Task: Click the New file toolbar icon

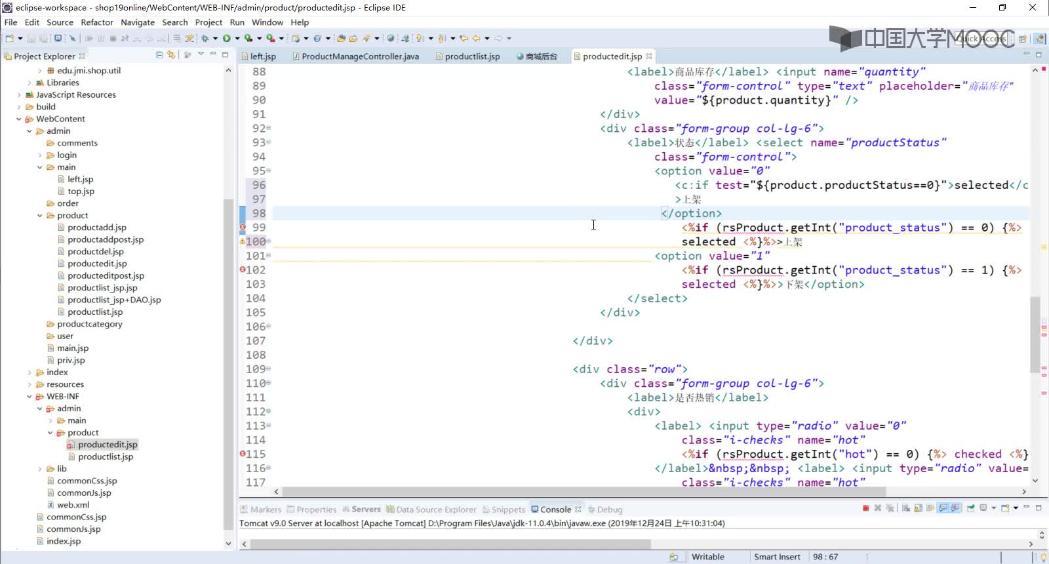Action: click(x=9, y=38)
